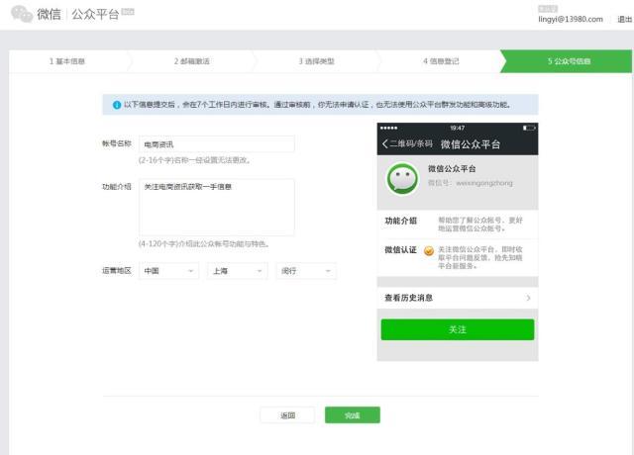This screenshot has height=455, width=634.
Task: Click the 退出 logout link
Action: click(625, 19)
